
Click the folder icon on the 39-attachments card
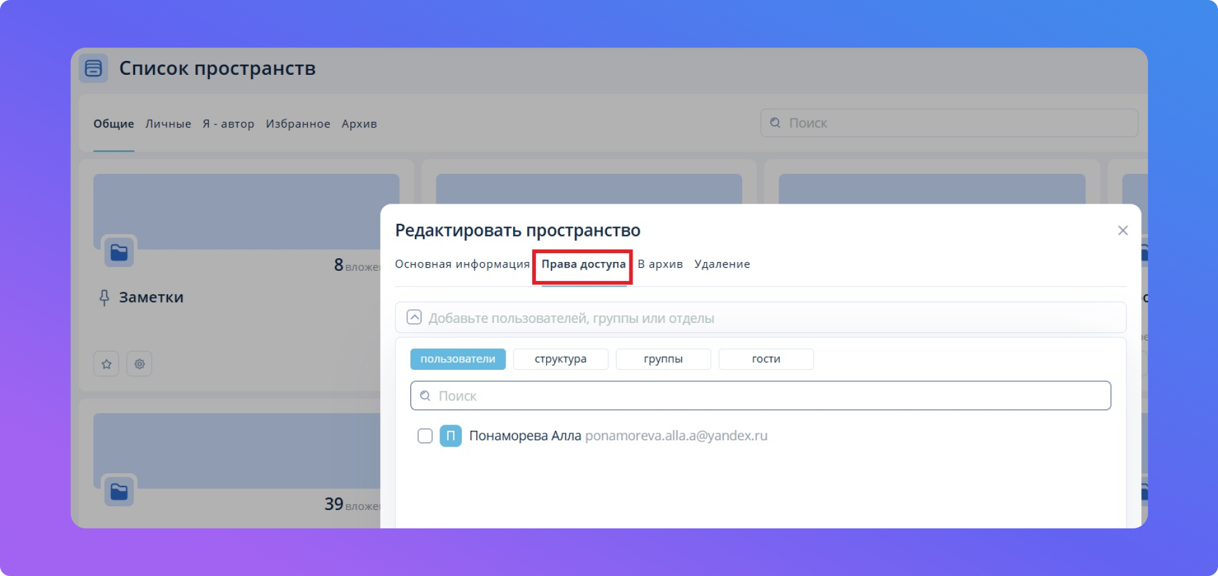click(119, 492)
